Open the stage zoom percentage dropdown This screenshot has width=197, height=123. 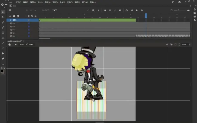point(185,44)
